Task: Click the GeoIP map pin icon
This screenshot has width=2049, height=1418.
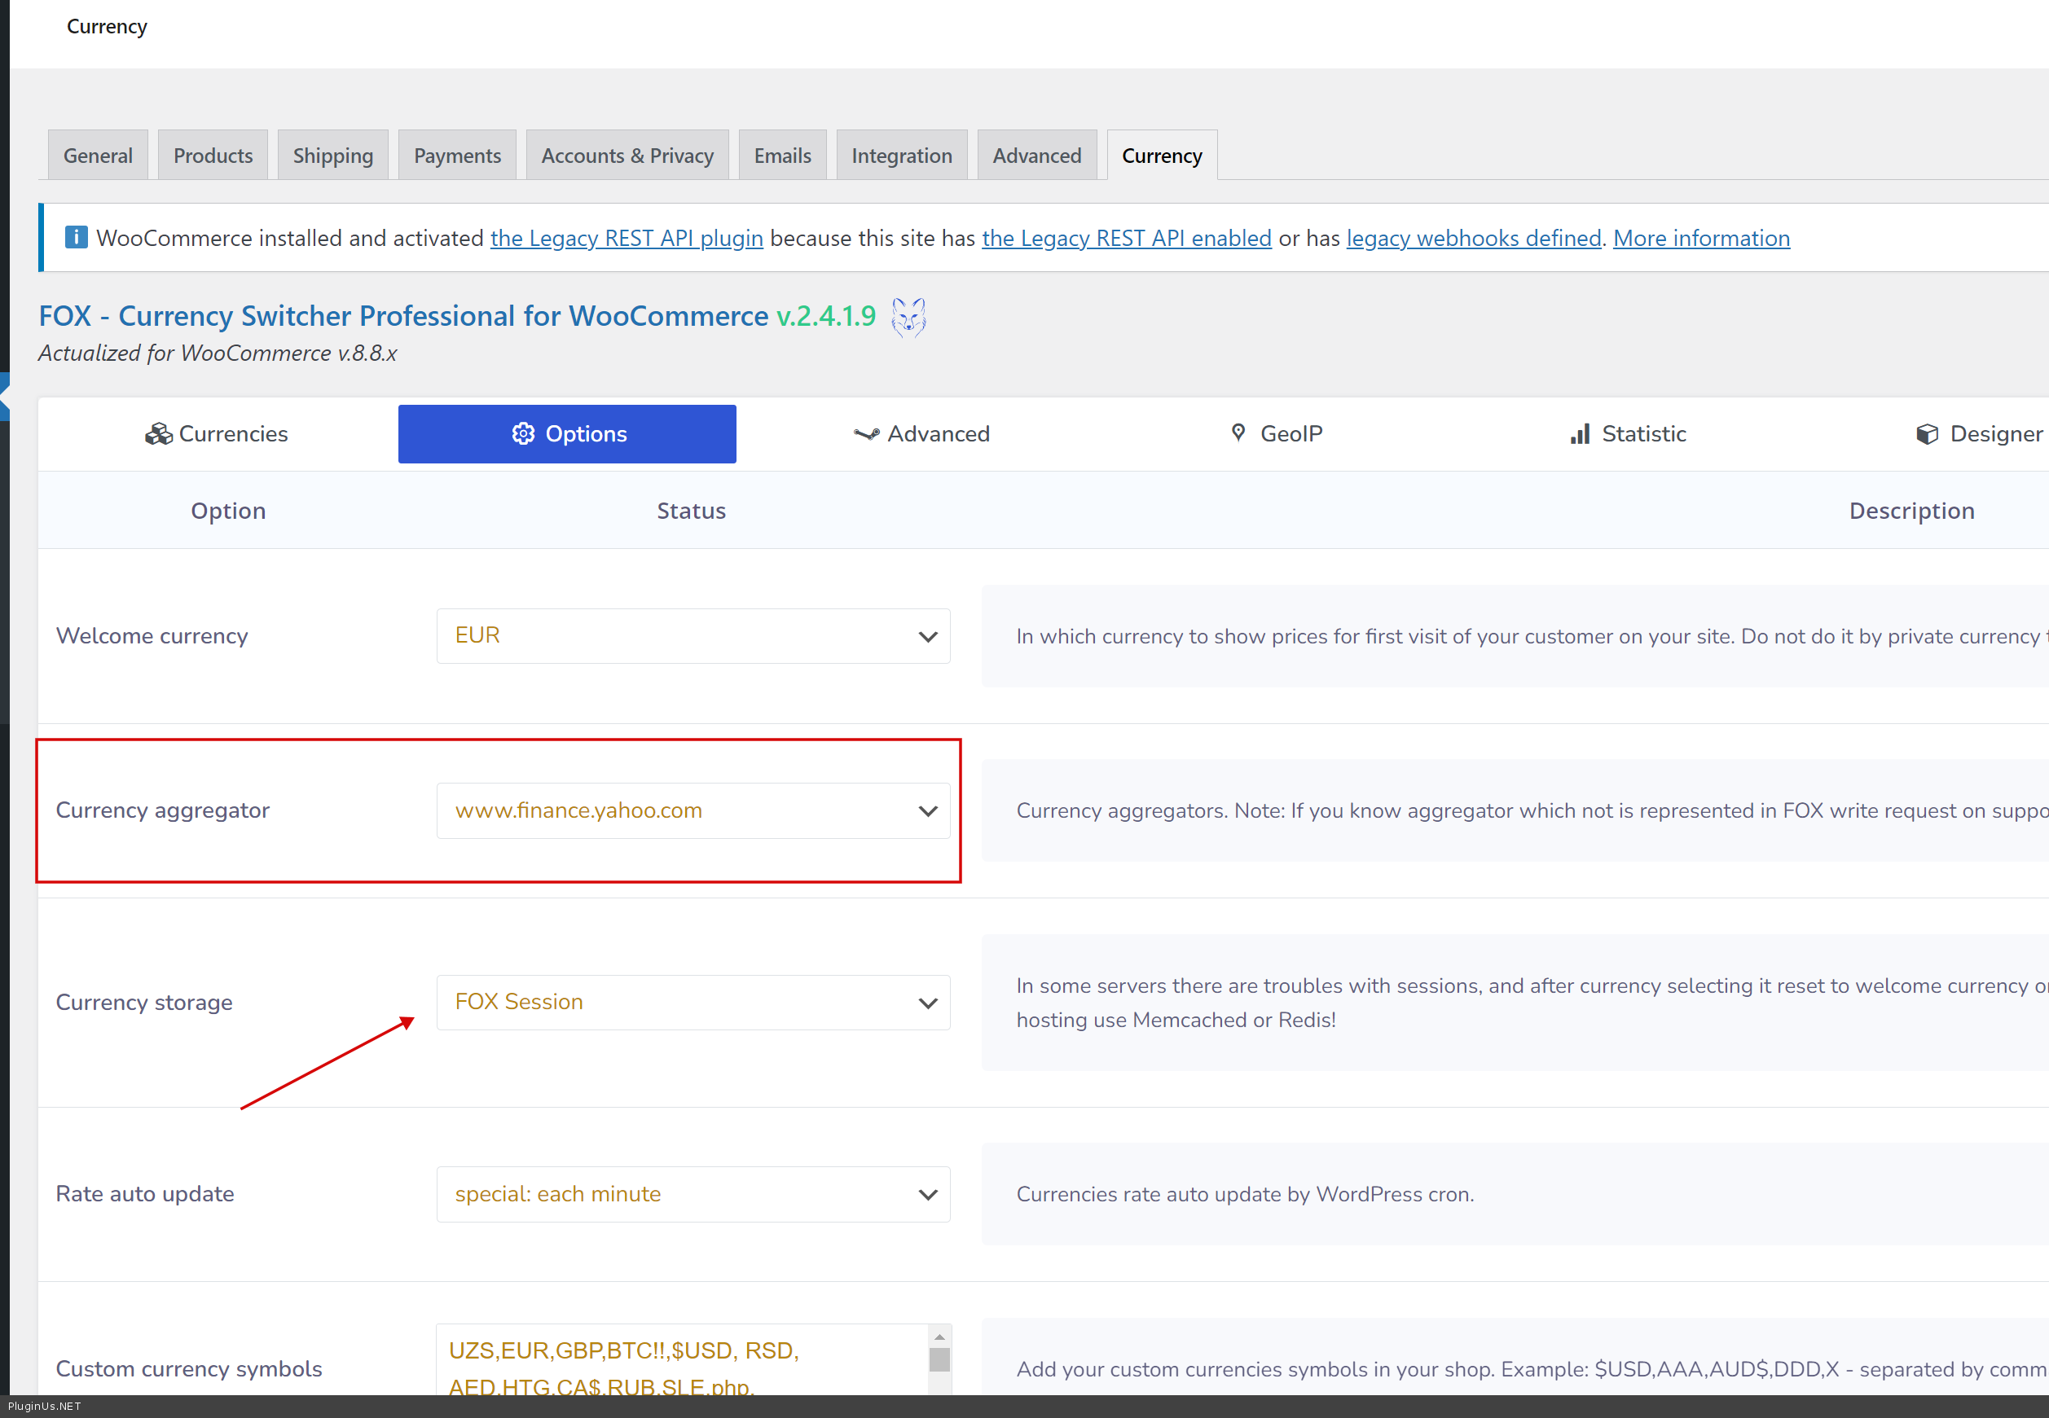Action: pos(1238,432)
